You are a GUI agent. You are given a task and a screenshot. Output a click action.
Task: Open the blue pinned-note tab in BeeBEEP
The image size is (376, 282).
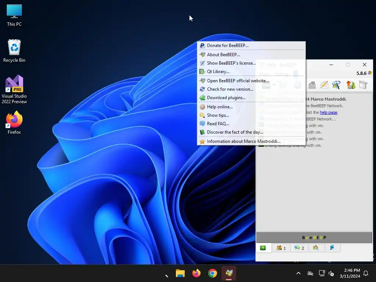(332, 248)
